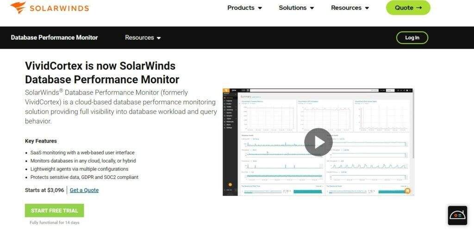Click the 'Key Features' heading
This screenshot has width=474, height=233.
click(x=41, y=141)
